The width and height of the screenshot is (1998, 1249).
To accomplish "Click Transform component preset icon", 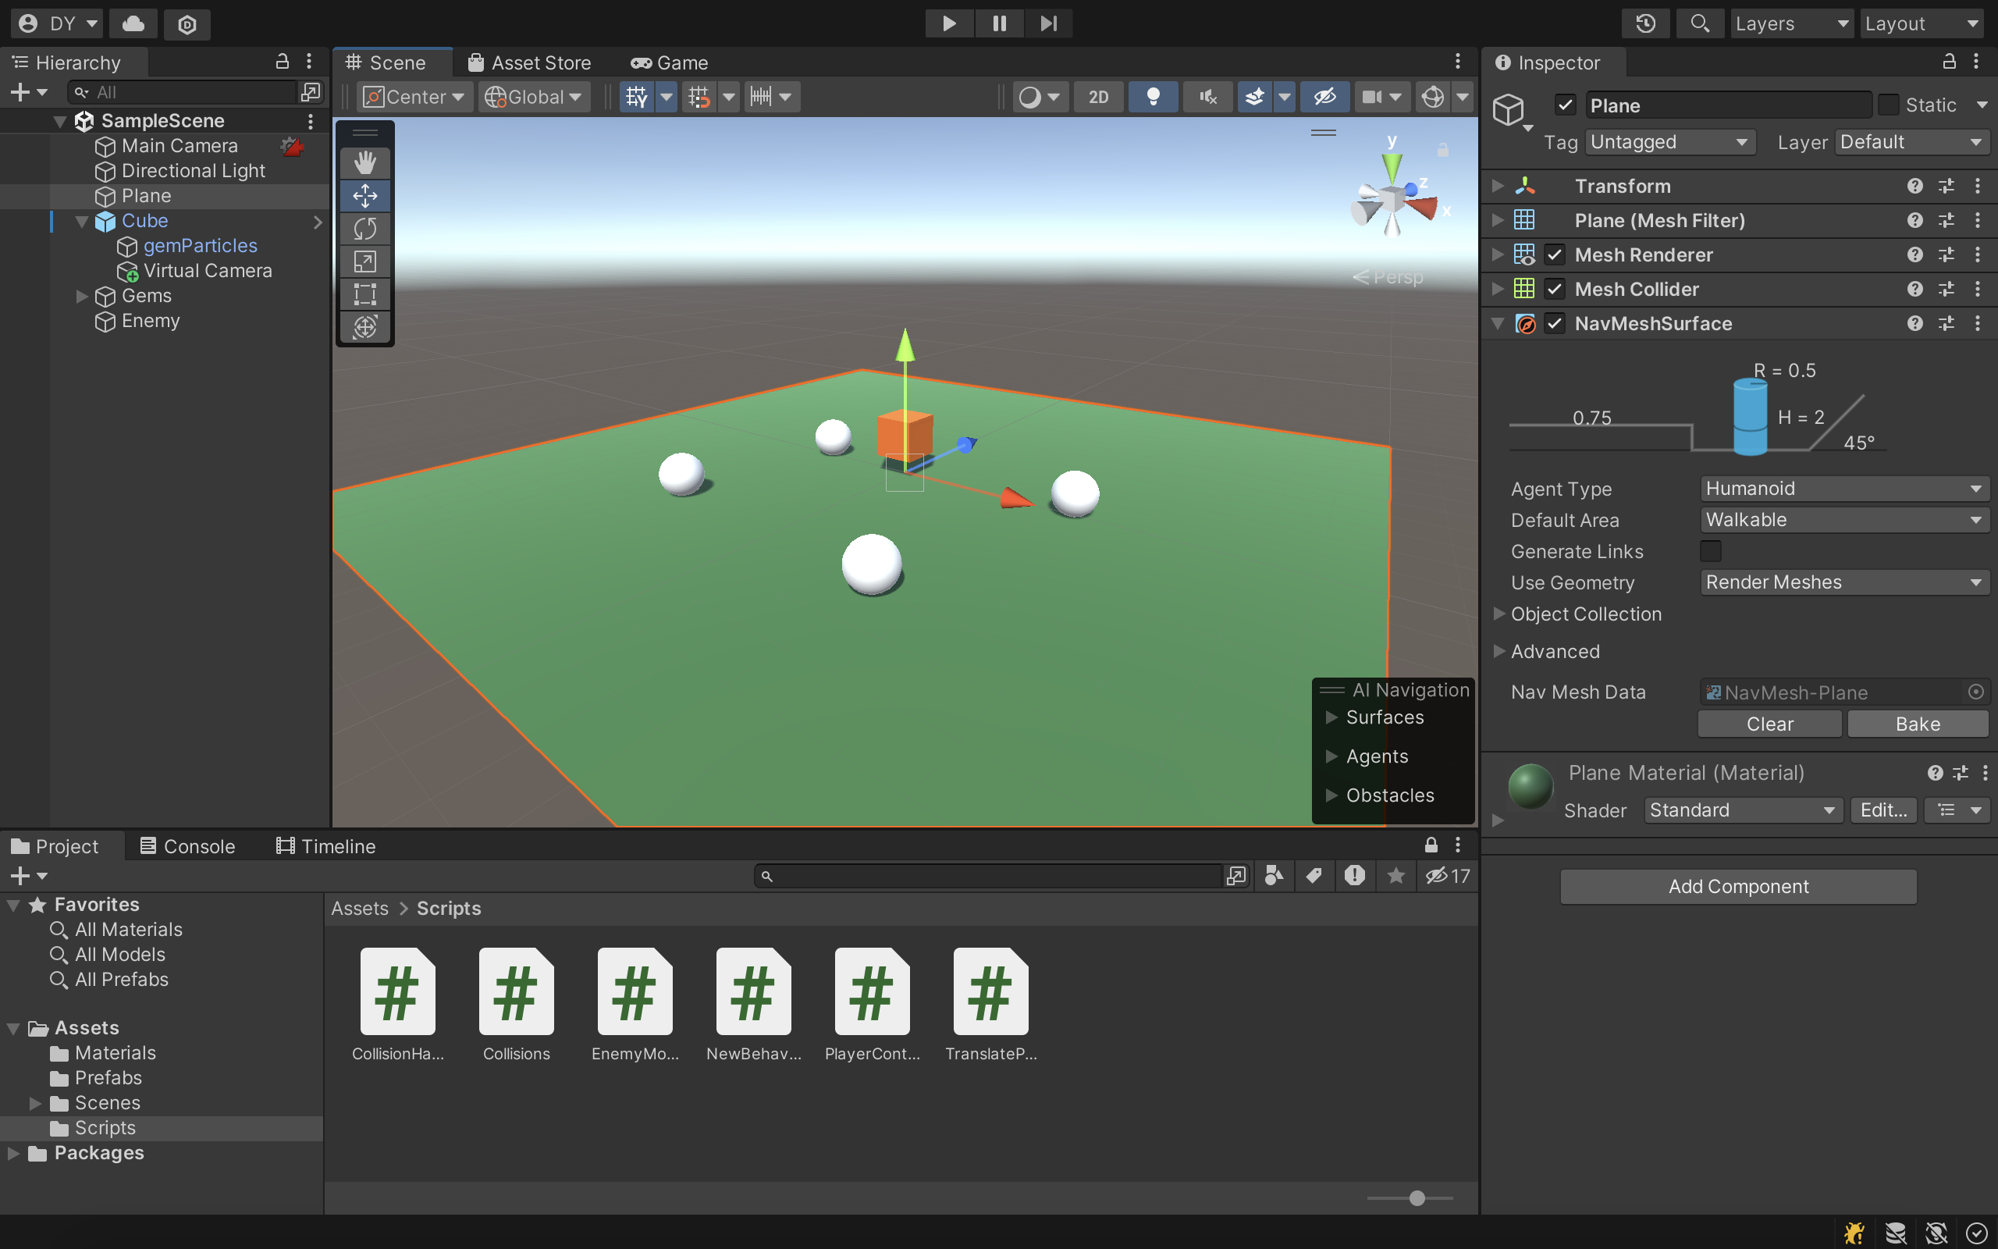I will [x=1946, y=186].
